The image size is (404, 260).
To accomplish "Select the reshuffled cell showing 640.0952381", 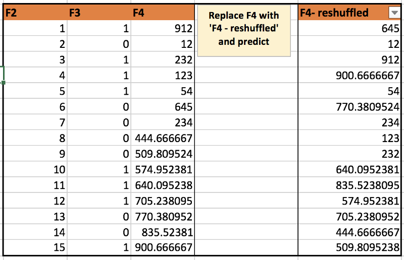I will (x=349, y=169).
